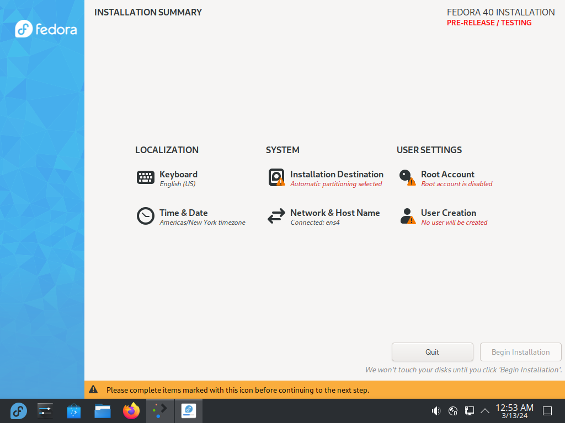Launch Discover software store from taskbar

[74, 411]
